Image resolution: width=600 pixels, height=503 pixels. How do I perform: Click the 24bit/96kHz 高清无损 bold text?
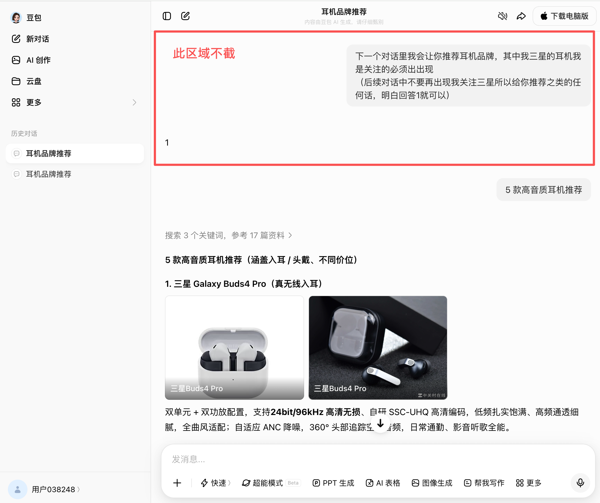point(315,412)
